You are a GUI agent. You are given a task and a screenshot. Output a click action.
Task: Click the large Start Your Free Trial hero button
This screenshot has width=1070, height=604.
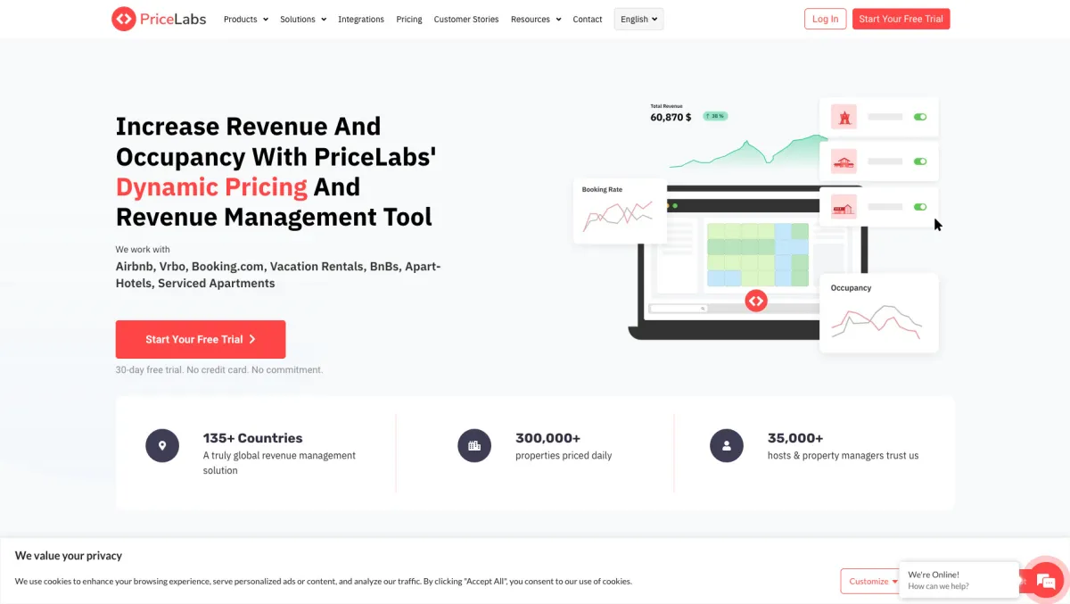click(x=201, y=339)
